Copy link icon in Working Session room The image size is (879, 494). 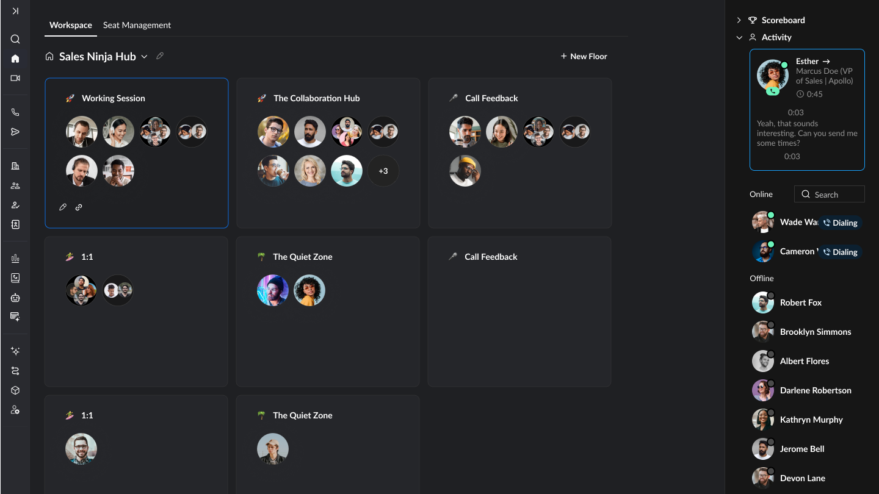(x=79, y=207)
